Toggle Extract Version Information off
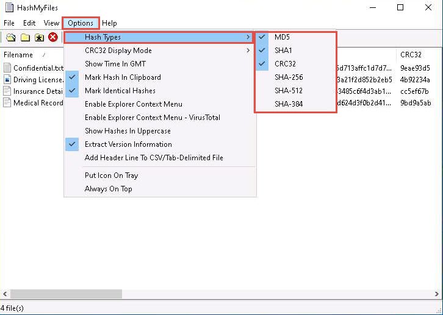The height and width of the screenshot is (315, 443). click(128, 144)
